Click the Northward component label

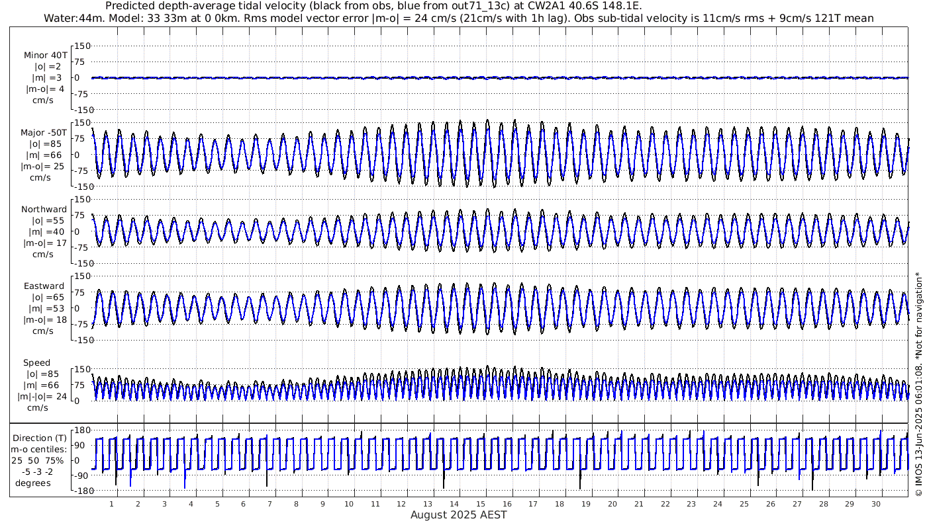pyautogui.click(x=44, y=209)
